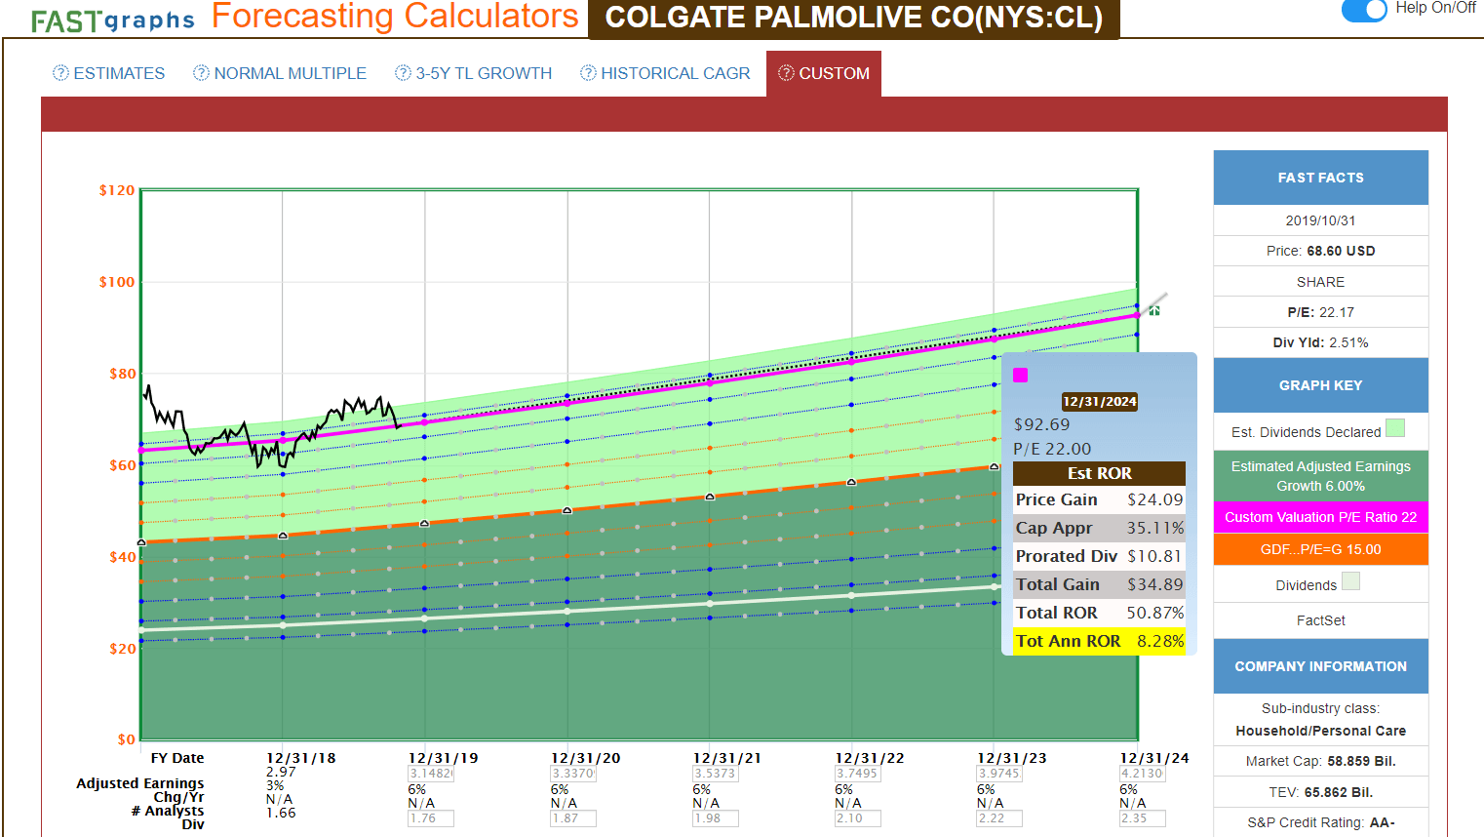The width and height of the screenshot is (1484, 837).
Task: Click the help icon beside HISTORICAL CAGR
Action: pos(588,73)
